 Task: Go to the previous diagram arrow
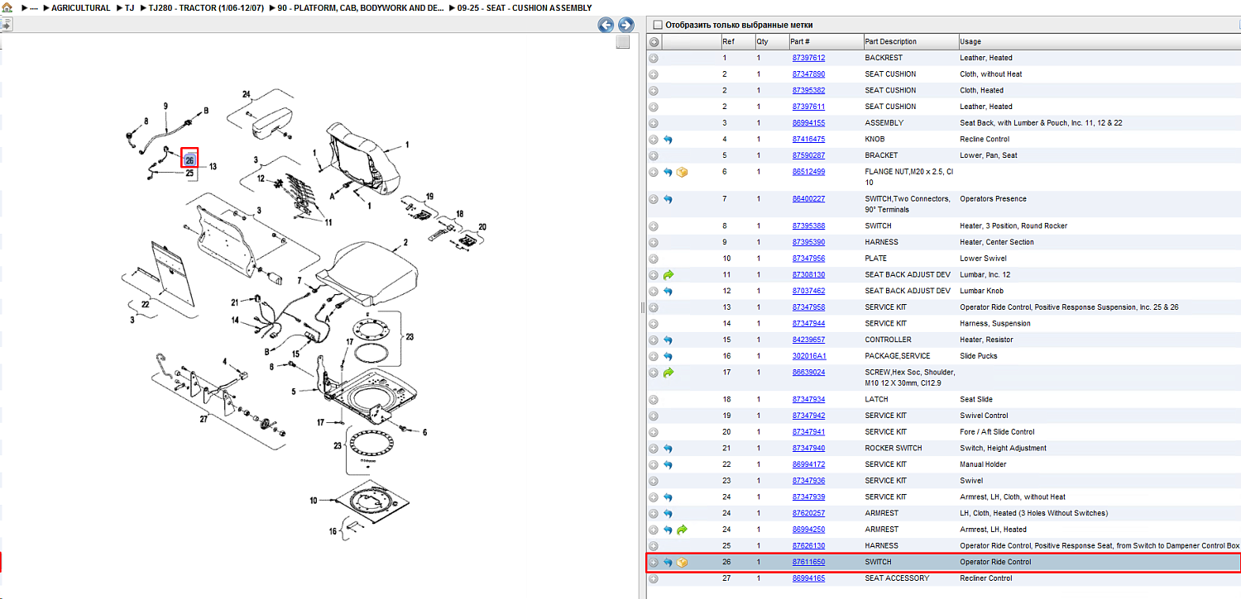(x=606, y=26)
